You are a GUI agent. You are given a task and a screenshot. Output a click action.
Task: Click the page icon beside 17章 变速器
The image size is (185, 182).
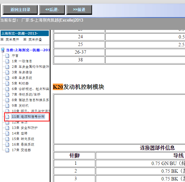tap(7, 150)
